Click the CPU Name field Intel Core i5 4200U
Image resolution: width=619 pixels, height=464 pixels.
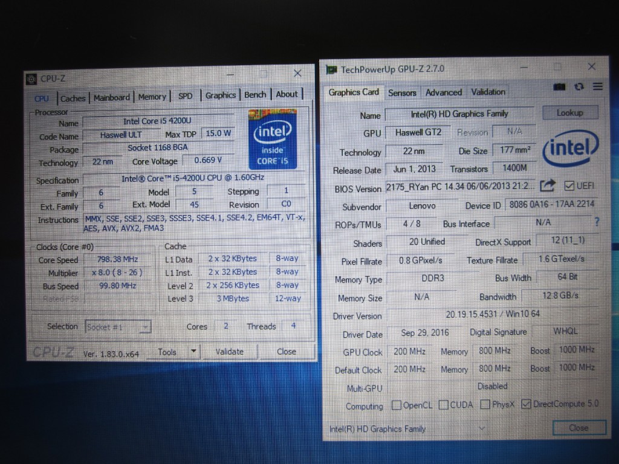point(157,121)
